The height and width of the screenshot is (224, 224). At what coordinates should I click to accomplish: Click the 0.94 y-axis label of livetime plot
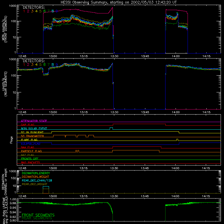[13, 212]
